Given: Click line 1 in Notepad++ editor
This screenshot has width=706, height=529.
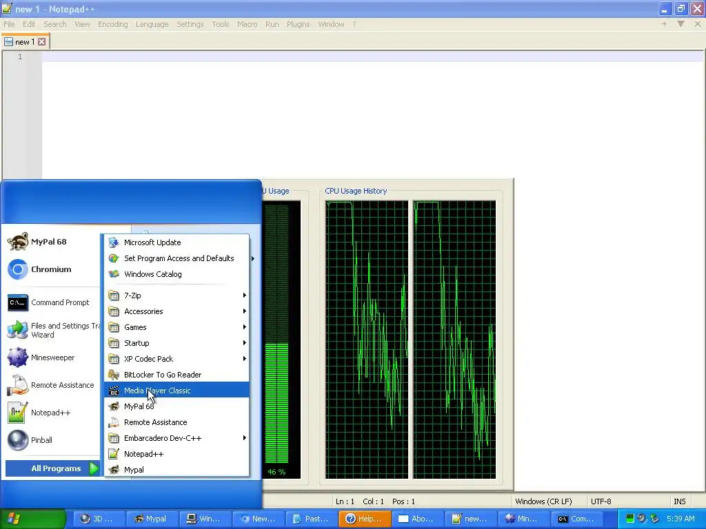Looking at the screenshot, I should click(x=373, y=56).
